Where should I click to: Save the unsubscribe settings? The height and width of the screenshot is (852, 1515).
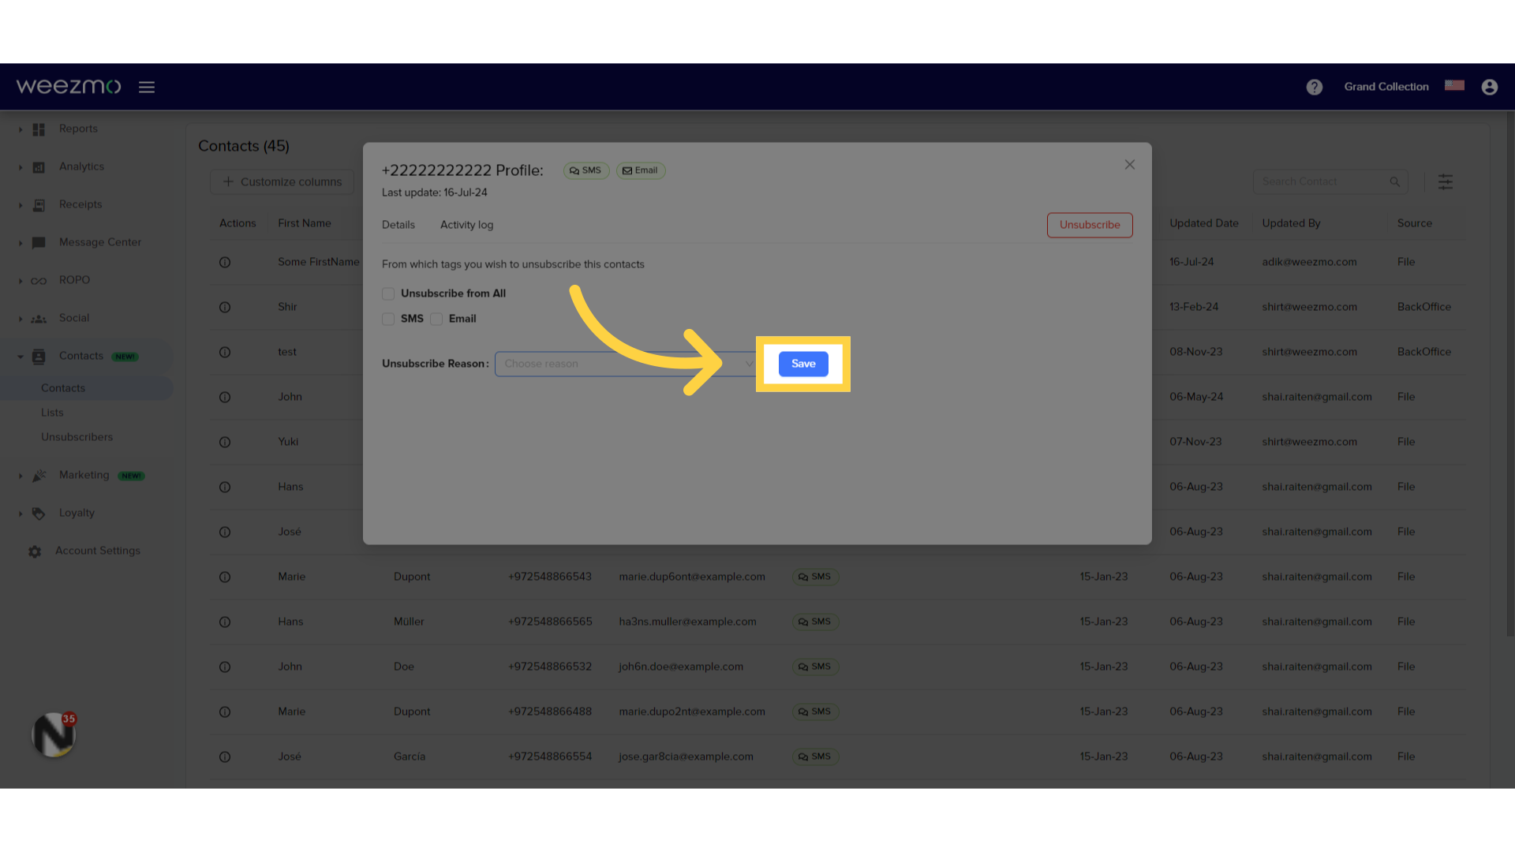click(803, 363)
